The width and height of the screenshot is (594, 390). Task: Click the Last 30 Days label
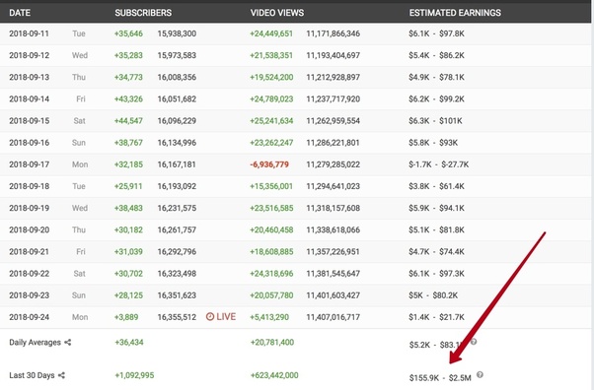pos(32,375)
